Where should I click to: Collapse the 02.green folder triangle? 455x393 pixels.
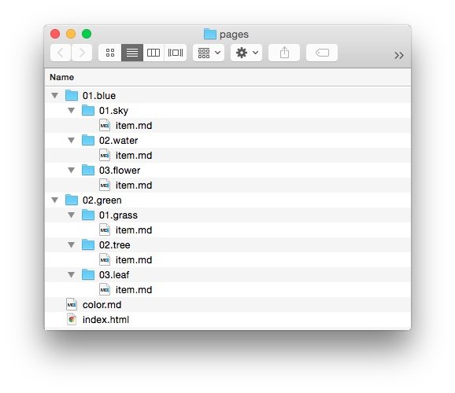(x=54, y=200)
